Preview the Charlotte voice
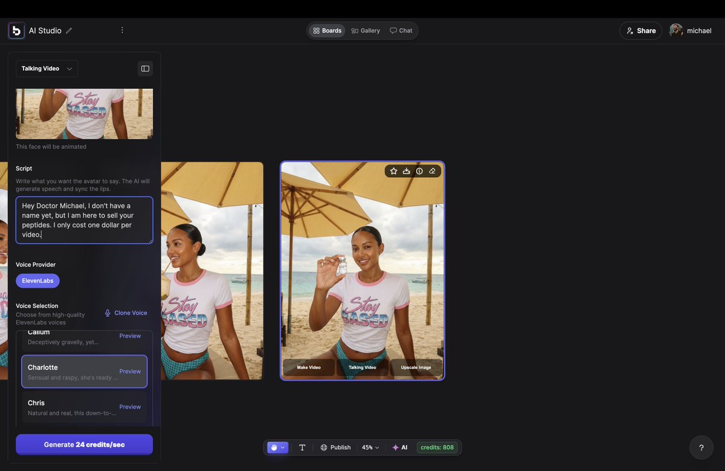The height and width of the screenshot is (471, 725). [130, 372]
